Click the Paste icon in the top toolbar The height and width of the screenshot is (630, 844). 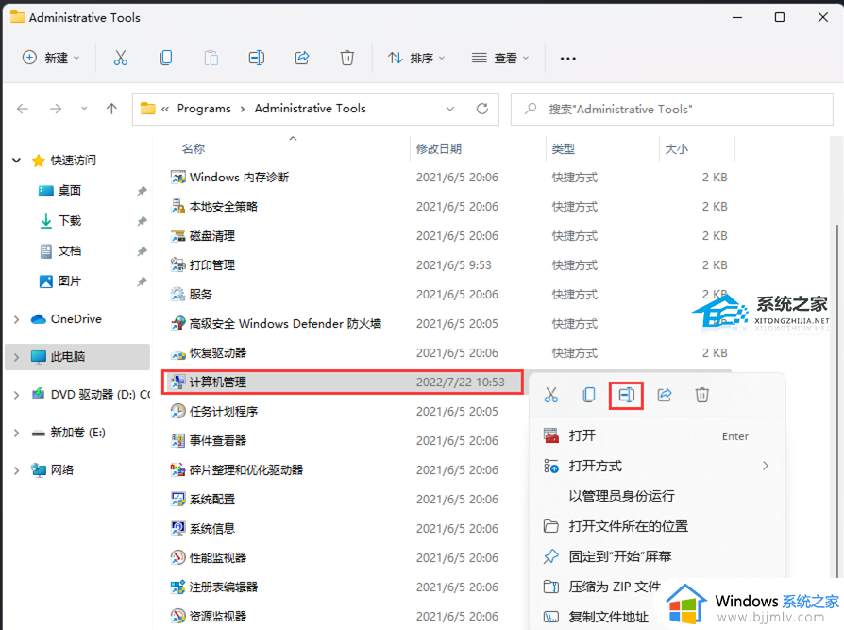(x=211, y=58)
